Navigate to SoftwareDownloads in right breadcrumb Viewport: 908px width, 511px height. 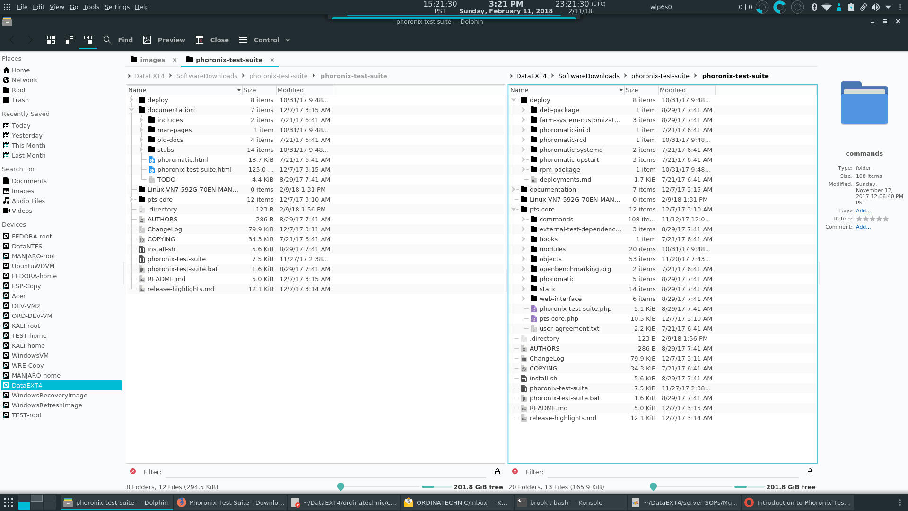(x=588, y=76)
